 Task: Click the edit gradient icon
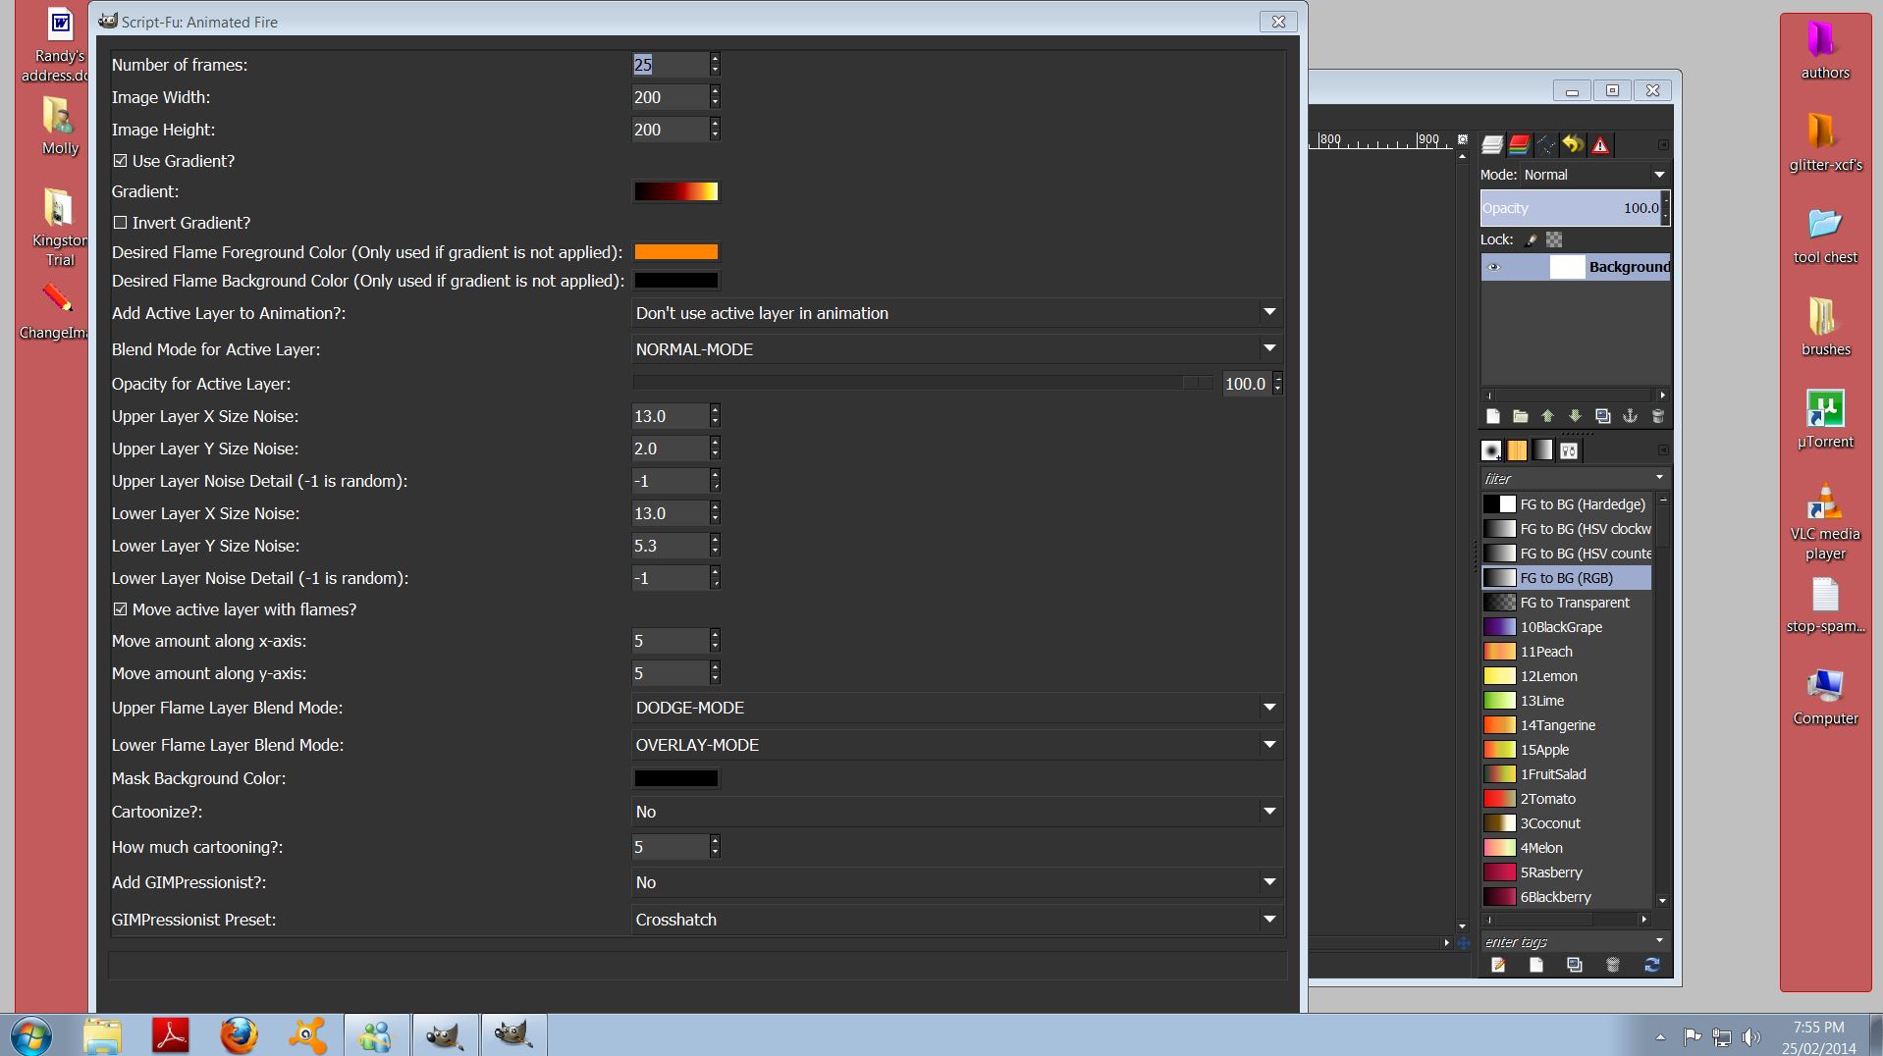pyautogui.click(x=1498, y=966)
